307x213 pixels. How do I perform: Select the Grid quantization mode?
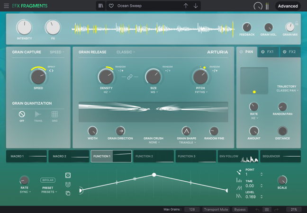pyautogui.click(x=55, y=114)
